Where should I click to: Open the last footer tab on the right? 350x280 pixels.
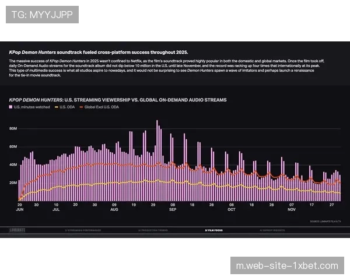[272, 230]
